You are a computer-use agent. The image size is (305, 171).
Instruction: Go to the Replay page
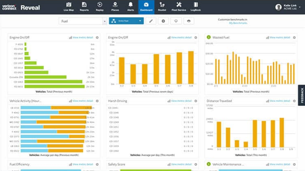(x=100, y=7)
